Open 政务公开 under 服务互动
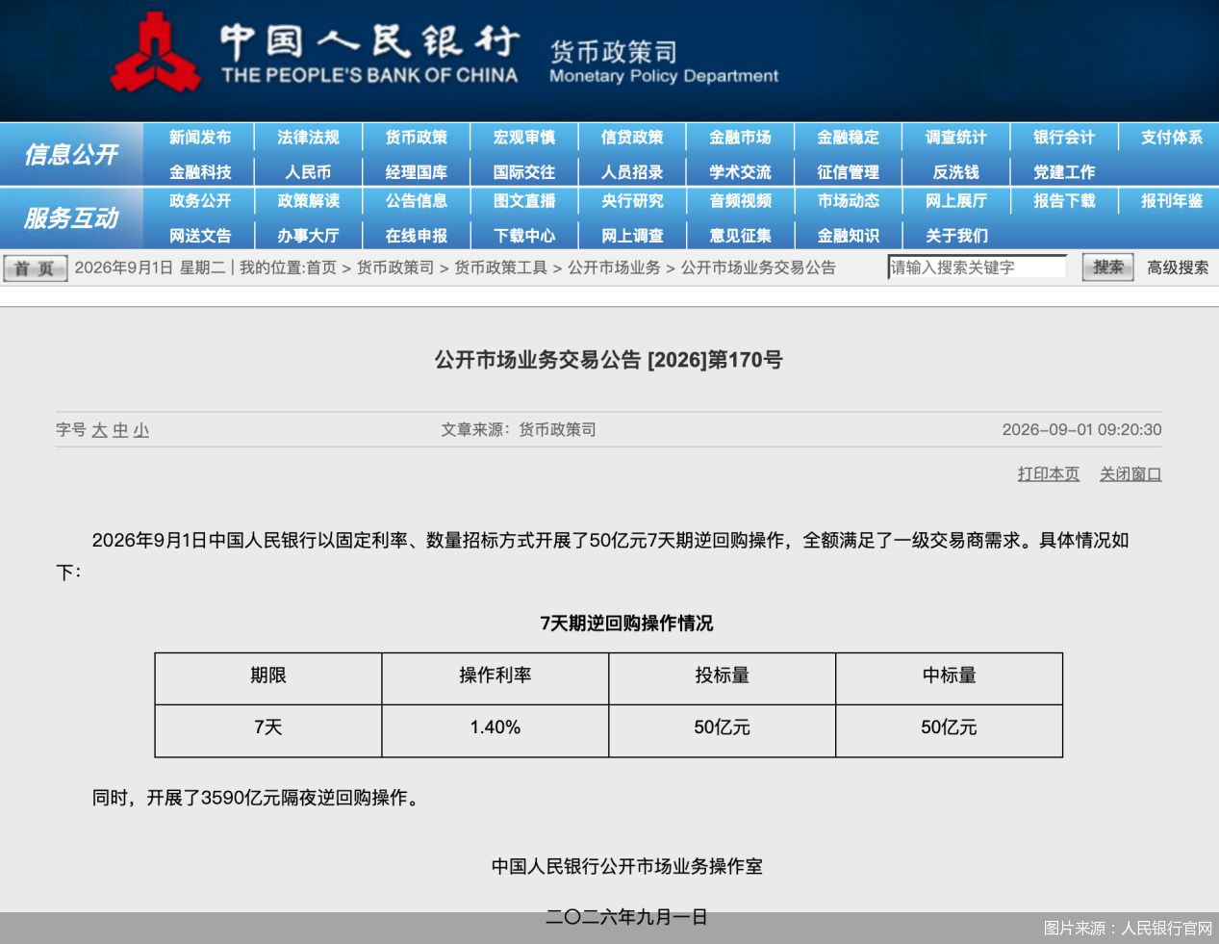 (x=200, y=201)
